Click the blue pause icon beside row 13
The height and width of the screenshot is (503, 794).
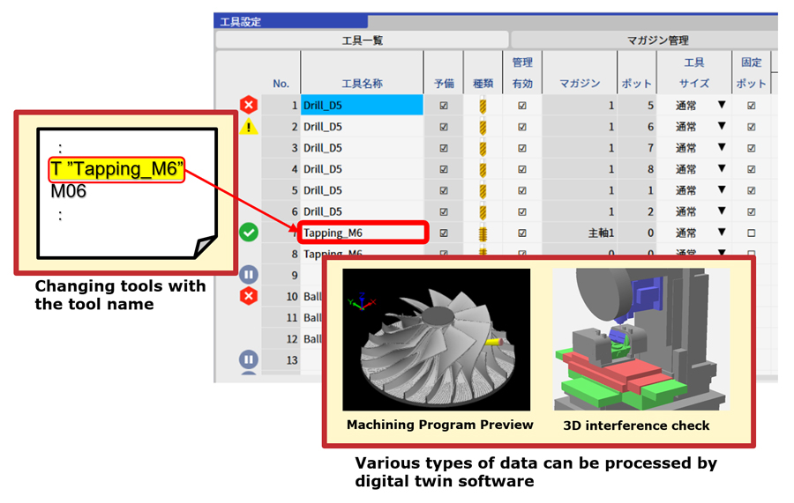(249, 359)
